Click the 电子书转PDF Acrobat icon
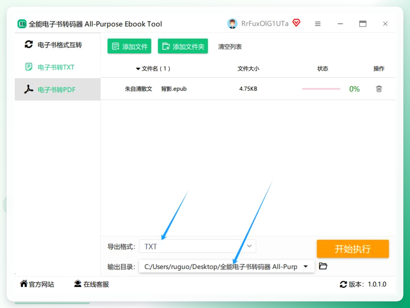 (28, 89)
